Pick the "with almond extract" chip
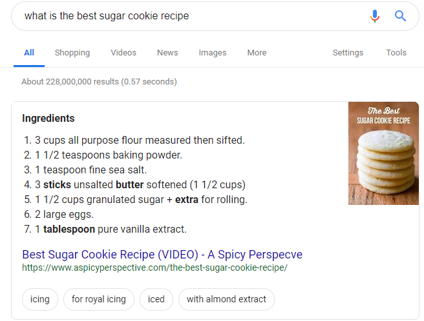This screenshot has height=321, width=424. 226,299
